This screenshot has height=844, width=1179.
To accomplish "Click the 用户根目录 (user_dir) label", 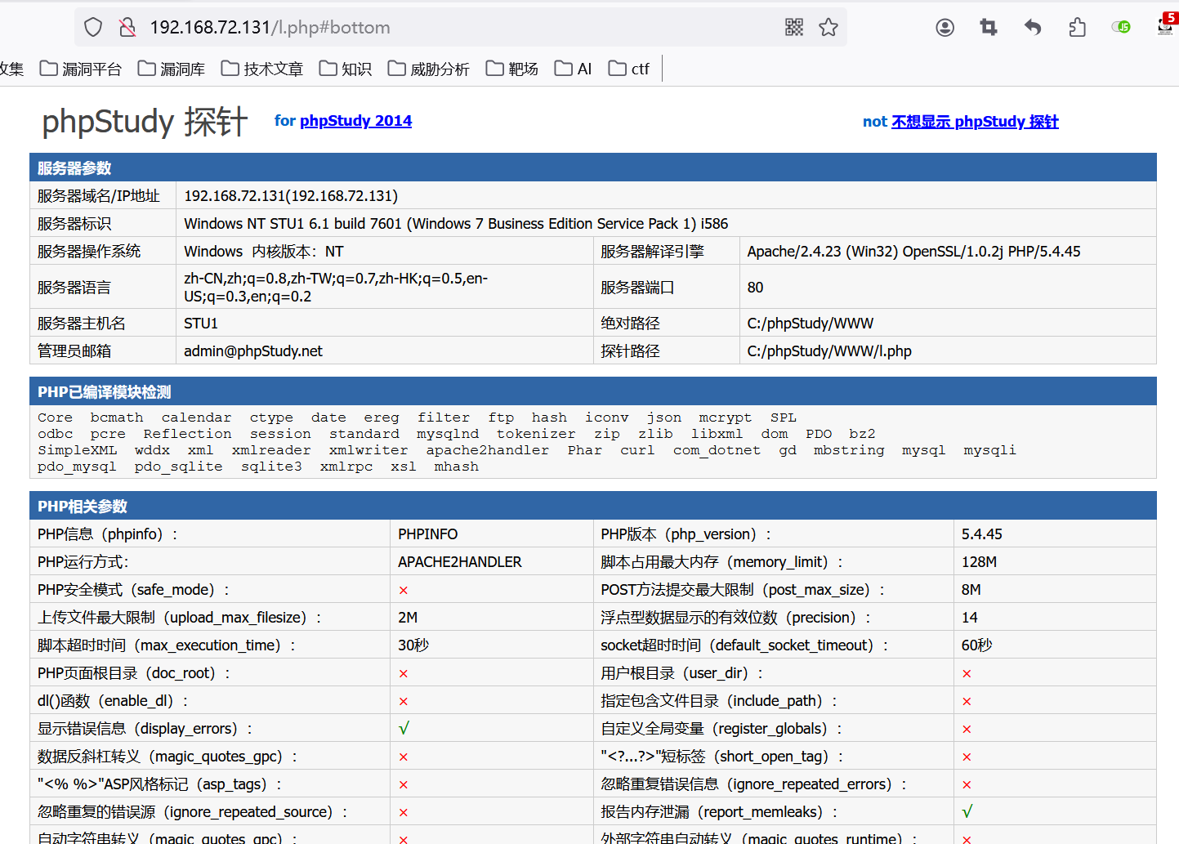I will (x=681, y=673).
